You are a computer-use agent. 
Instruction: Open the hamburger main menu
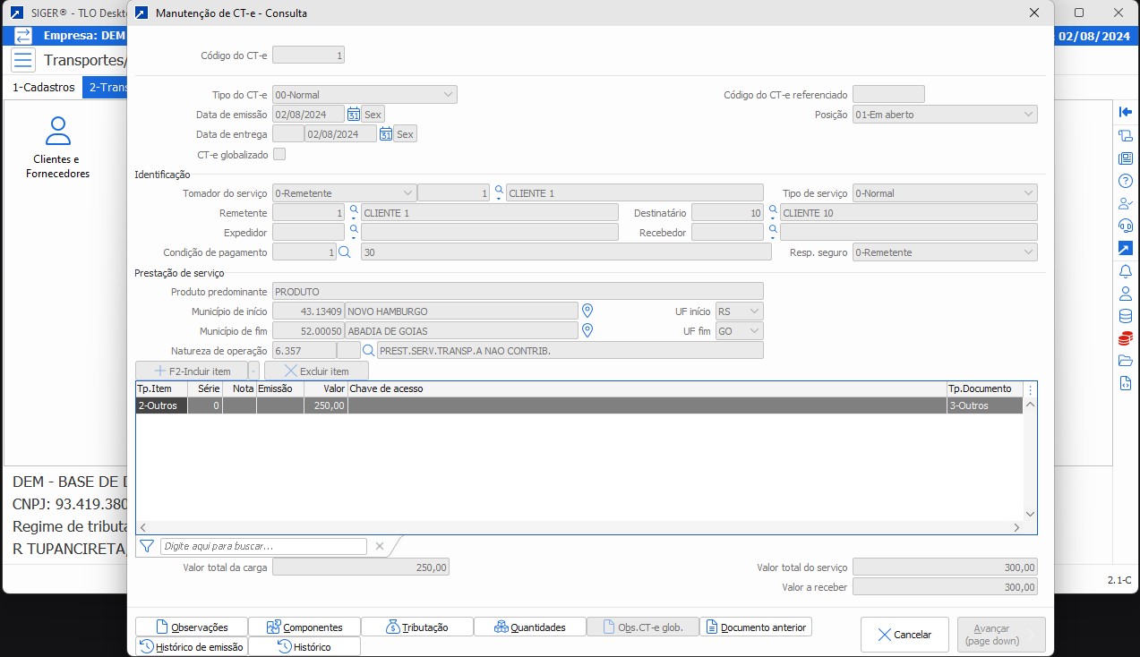(23, 61)
